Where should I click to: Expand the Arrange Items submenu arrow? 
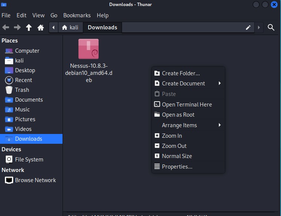pos(220,125)
